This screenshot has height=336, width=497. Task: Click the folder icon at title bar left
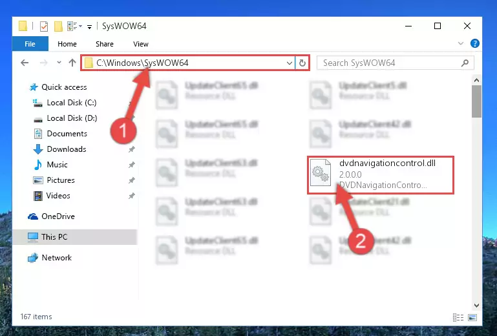coord(23,26)
